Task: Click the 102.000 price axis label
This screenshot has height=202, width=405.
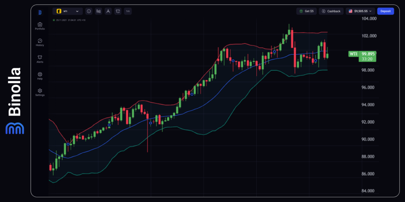Action: coord(369,36)
